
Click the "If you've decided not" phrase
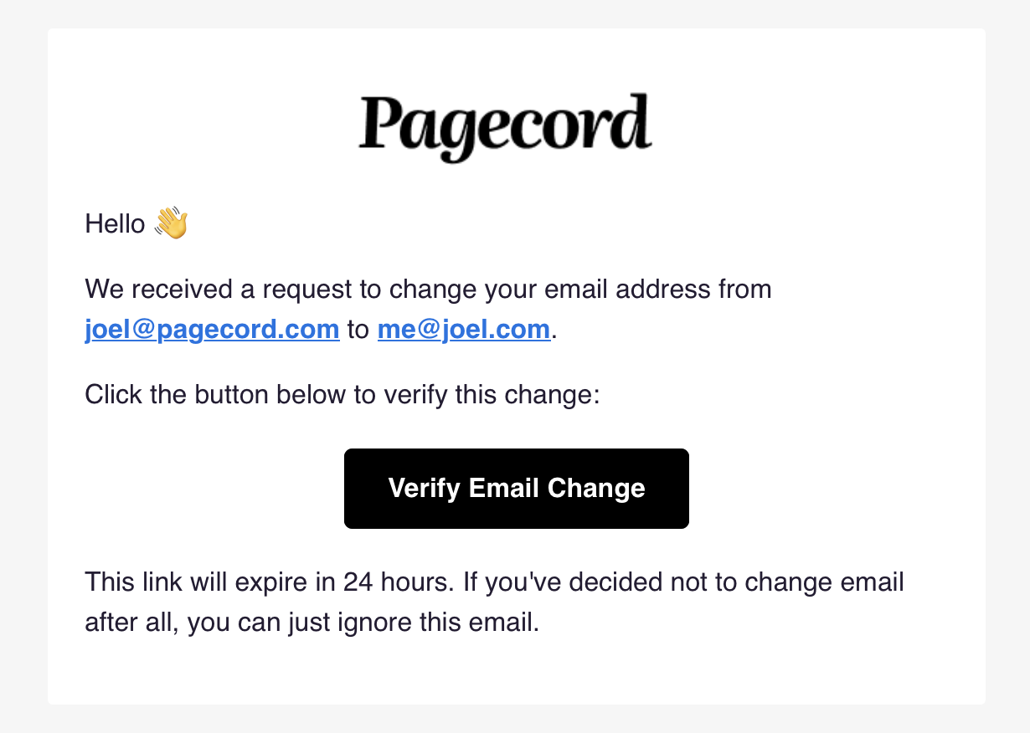[x=593, y=582]
